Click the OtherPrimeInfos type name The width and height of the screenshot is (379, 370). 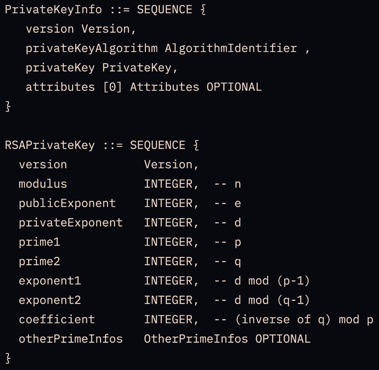coord(196,339)
